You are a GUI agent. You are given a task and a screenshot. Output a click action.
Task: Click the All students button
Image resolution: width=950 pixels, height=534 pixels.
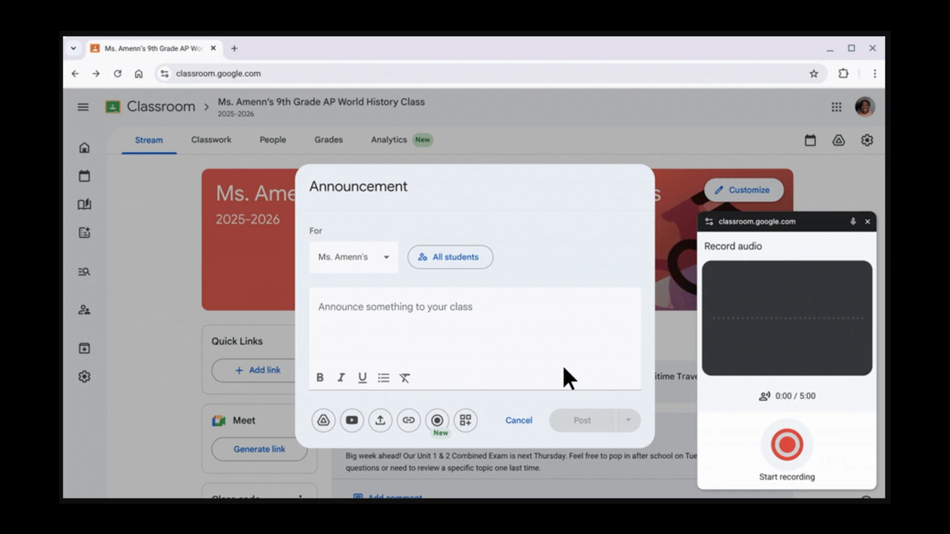tap(450, 257)
